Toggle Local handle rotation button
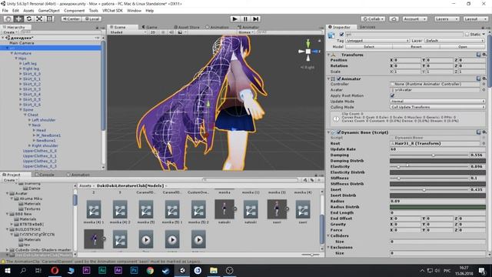This screenshot has height=277, width=492. point(92,18)
